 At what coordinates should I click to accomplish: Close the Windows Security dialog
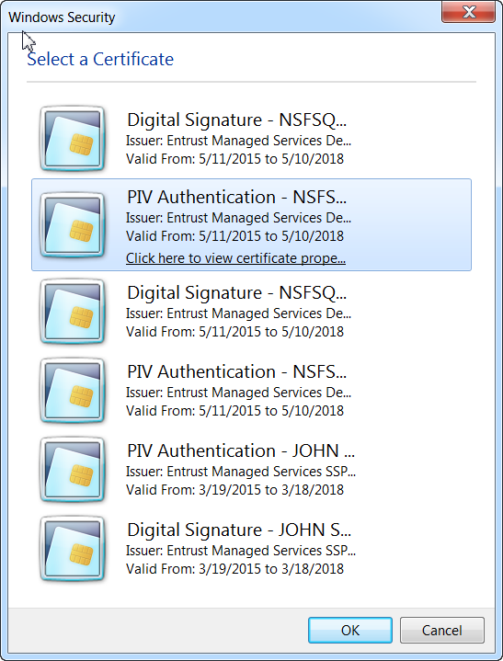[x=468, y=11]
